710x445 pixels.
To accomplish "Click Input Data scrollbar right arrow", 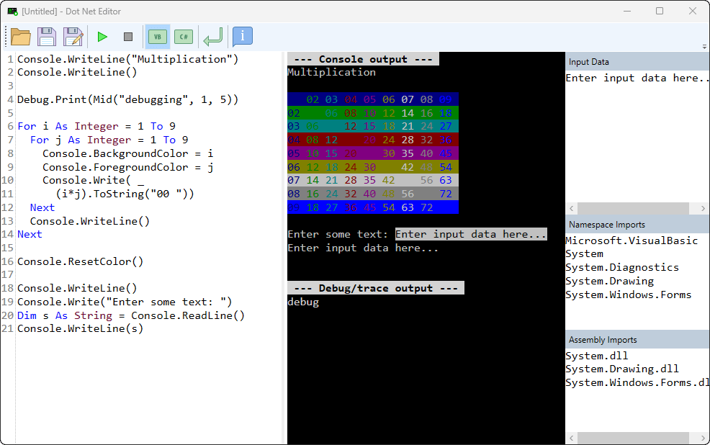I will 703,208.
